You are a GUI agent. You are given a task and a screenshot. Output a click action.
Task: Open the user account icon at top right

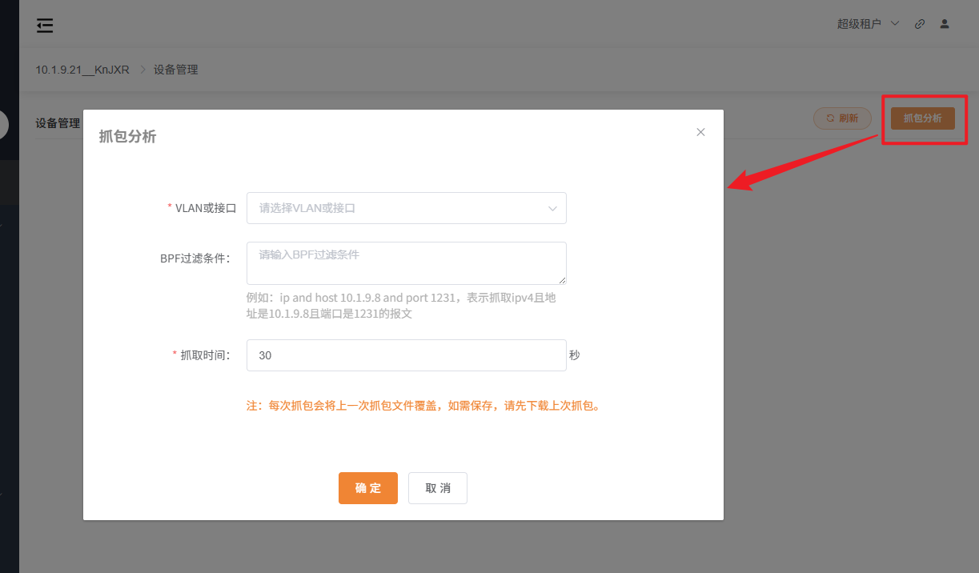pyautogui.click(x=945, y=24)
